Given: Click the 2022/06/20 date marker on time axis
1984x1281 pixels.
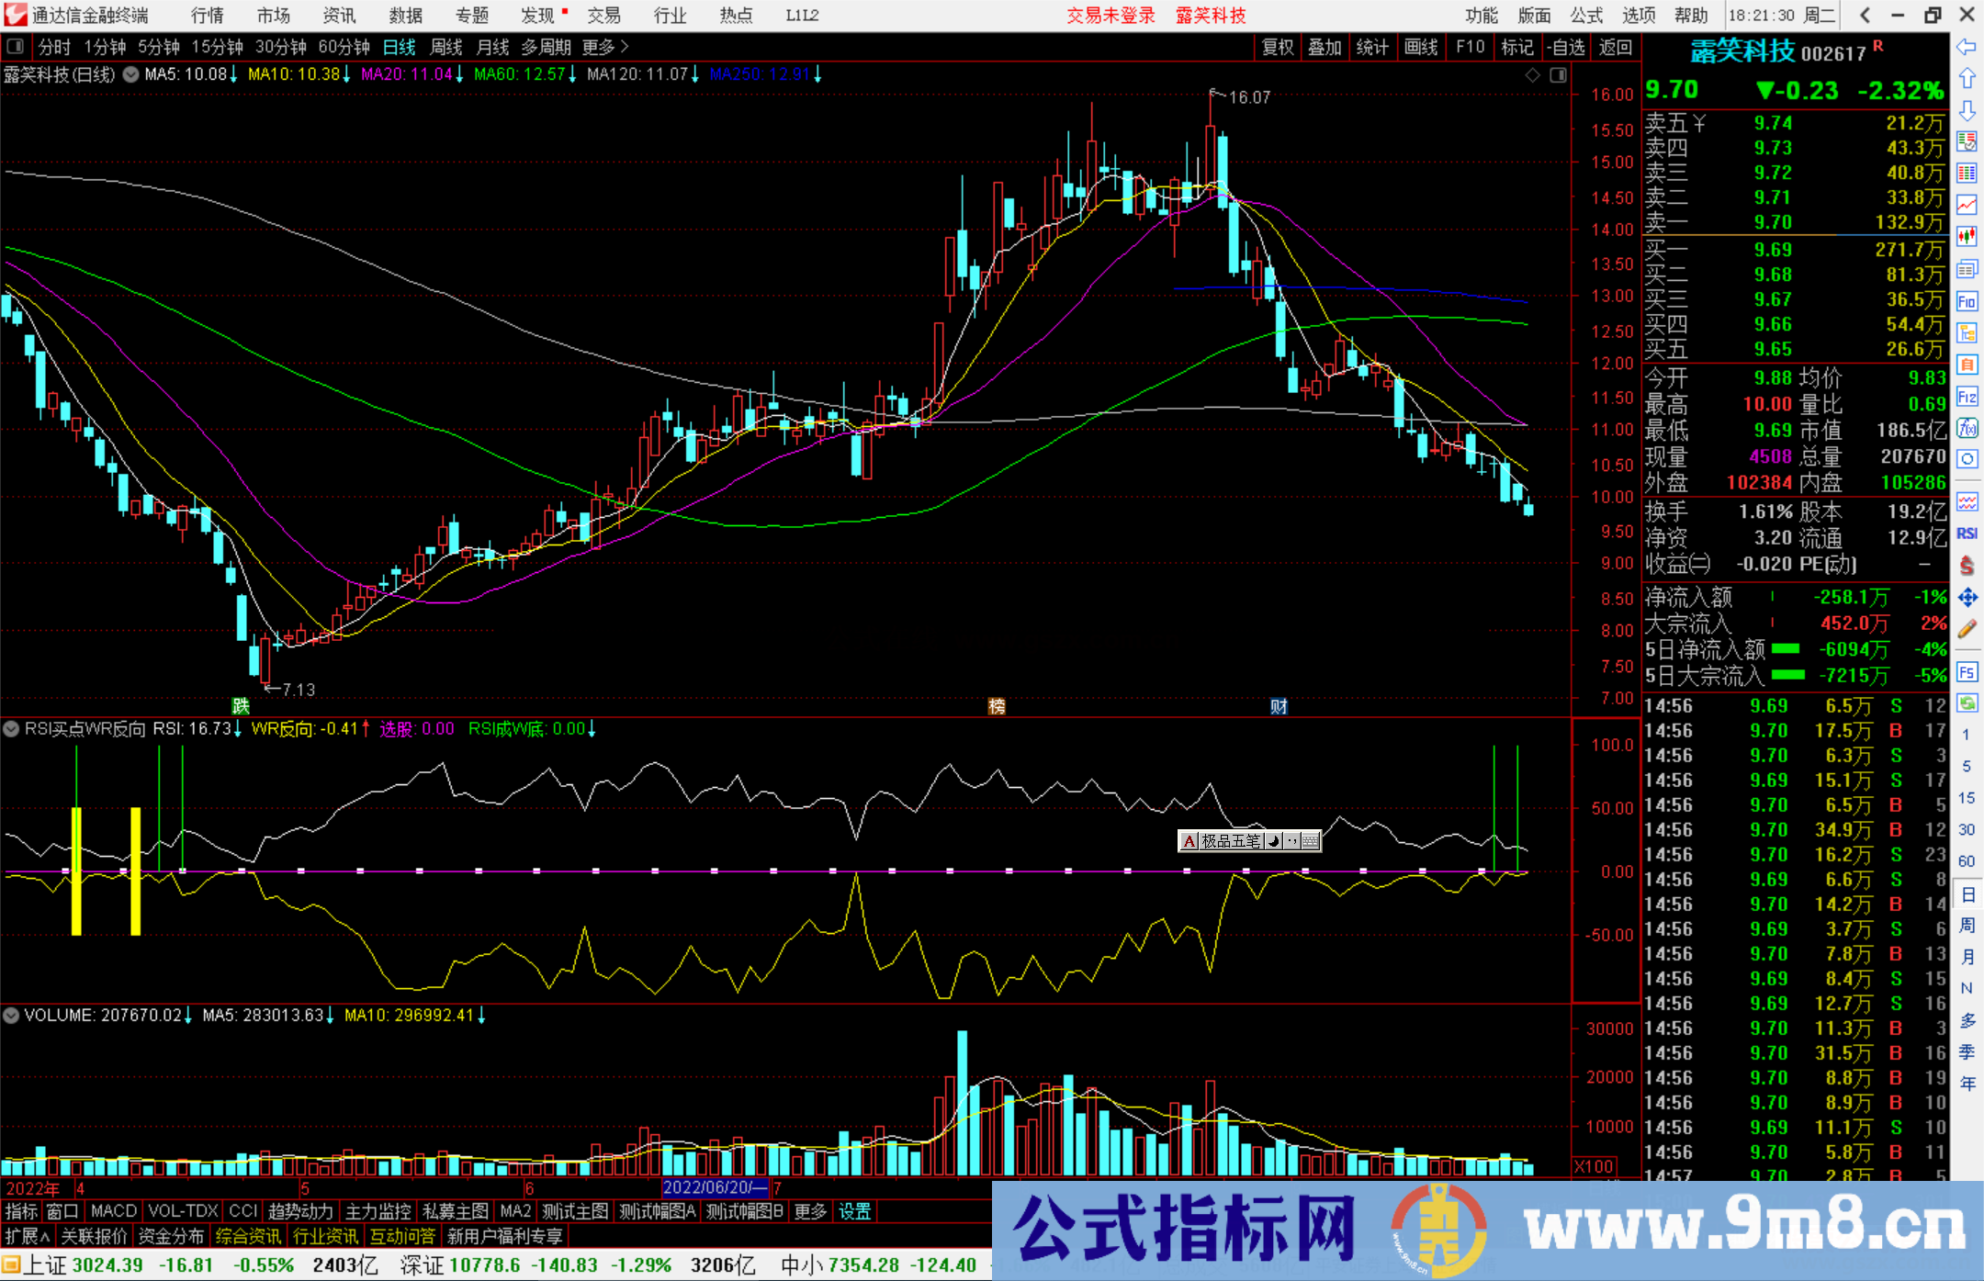Looking at the screenshot, I should point(715,1187).
